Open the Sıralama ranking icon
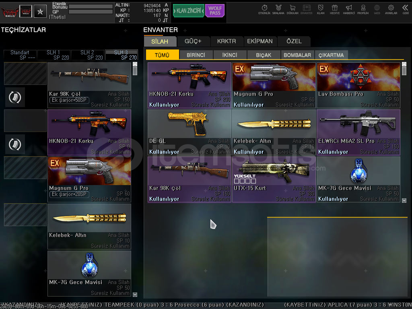412x309 pixels. [x=278, y=10]
